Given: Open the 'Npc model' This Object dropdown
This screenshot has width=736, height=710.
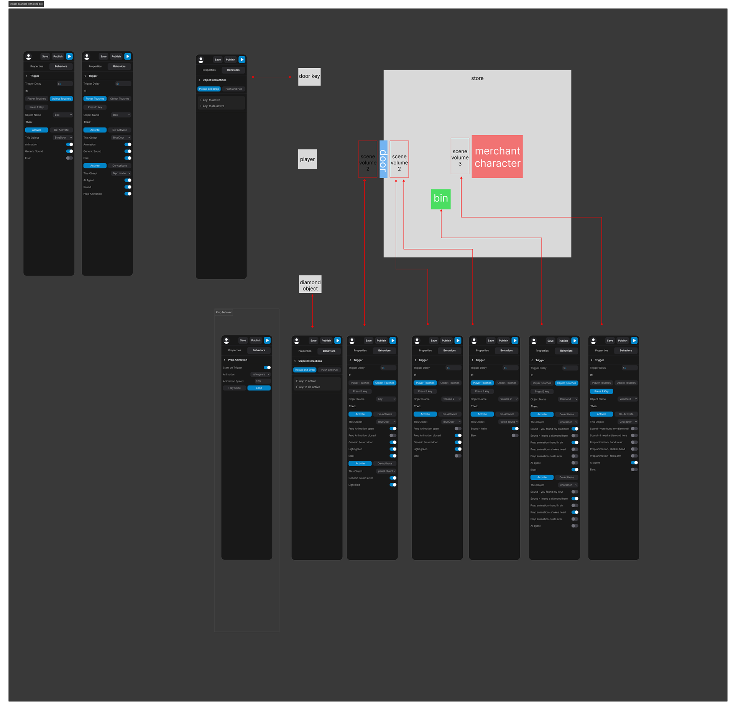Looking at the screenshot, I should click(x=121, y=174).
